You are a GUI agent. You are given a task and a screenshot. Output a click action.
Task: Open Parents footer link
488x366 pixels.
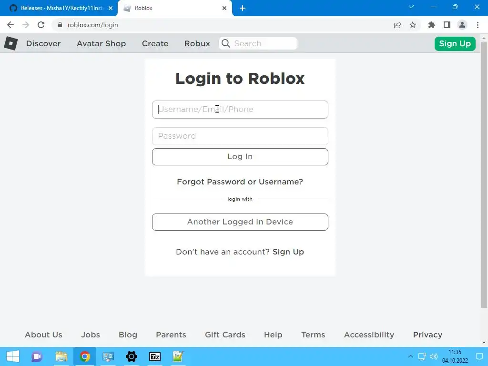pos(171,335)
